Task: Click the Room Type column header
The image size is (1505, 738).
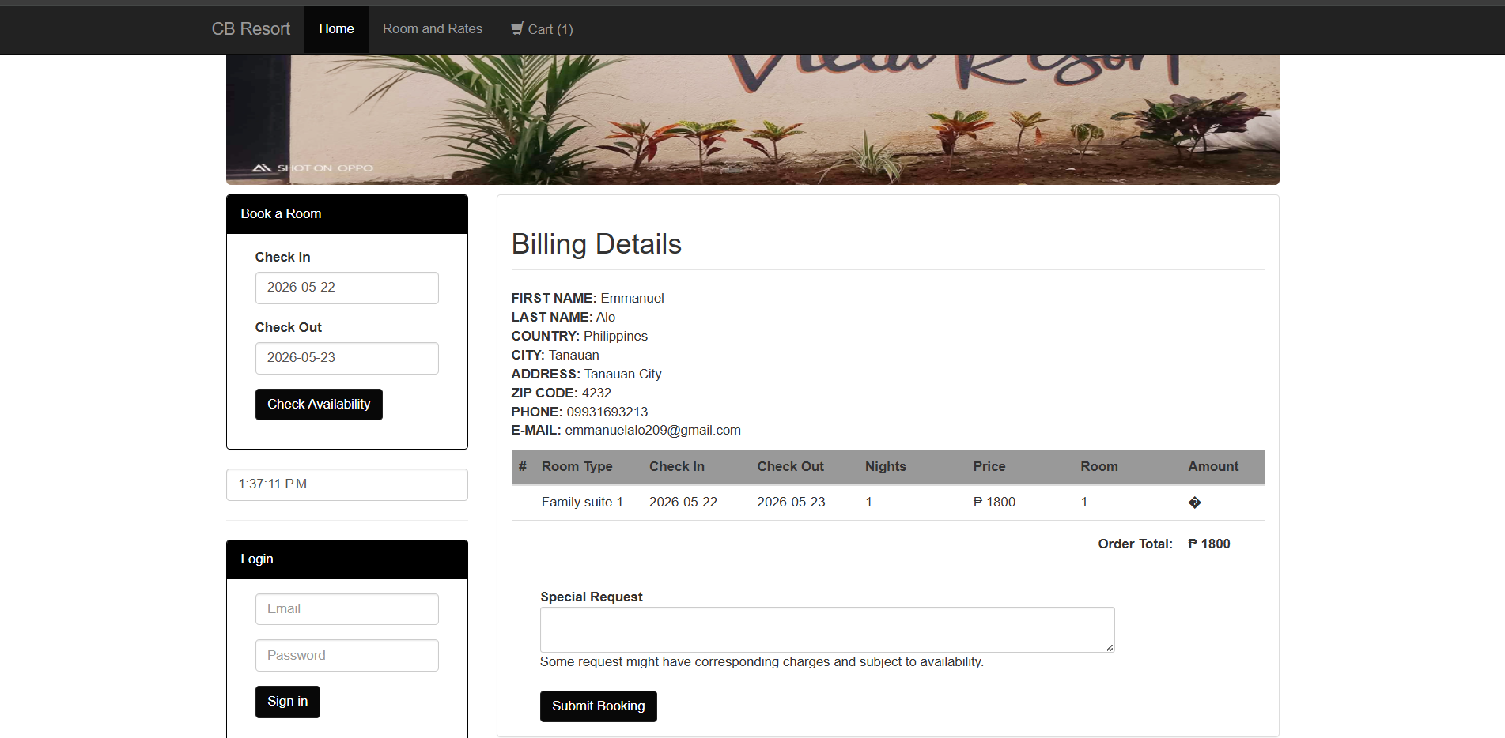Action: point(577,467)
